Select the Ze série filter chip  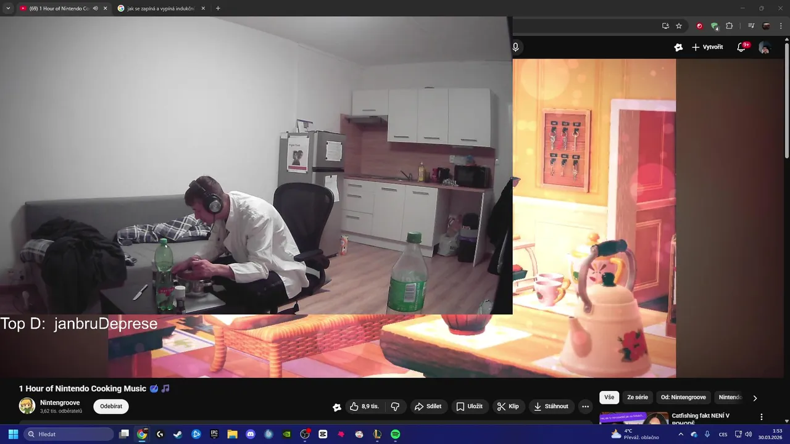638,397
